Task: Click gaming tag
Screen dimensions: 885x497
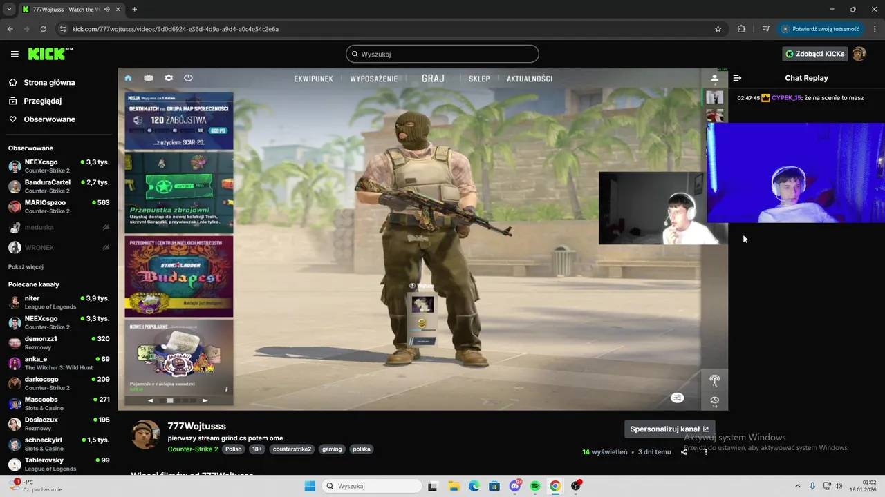Action: 332,449
